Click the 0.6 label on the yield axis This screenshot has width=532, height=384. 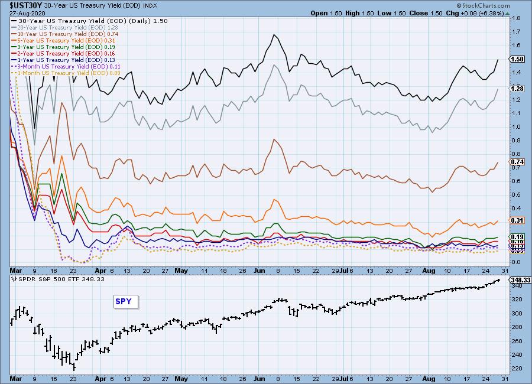point(516,181)
